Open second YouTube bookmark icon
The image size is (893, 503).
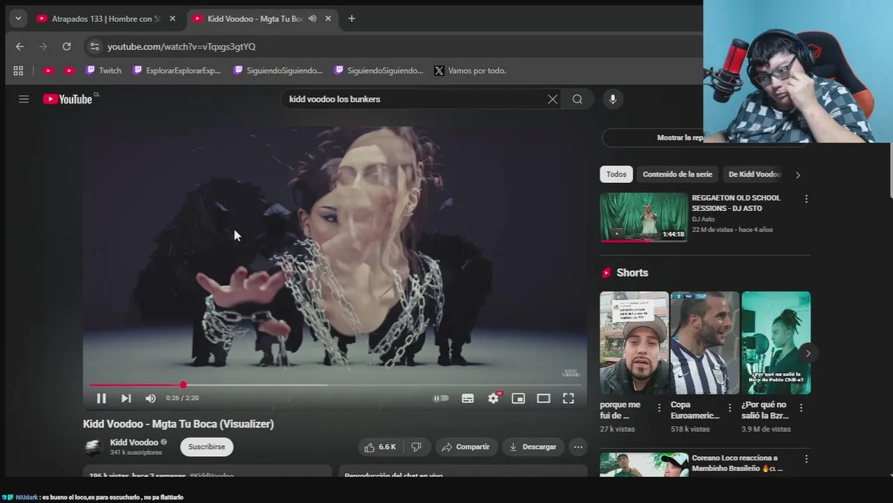[x=69, y=71]
